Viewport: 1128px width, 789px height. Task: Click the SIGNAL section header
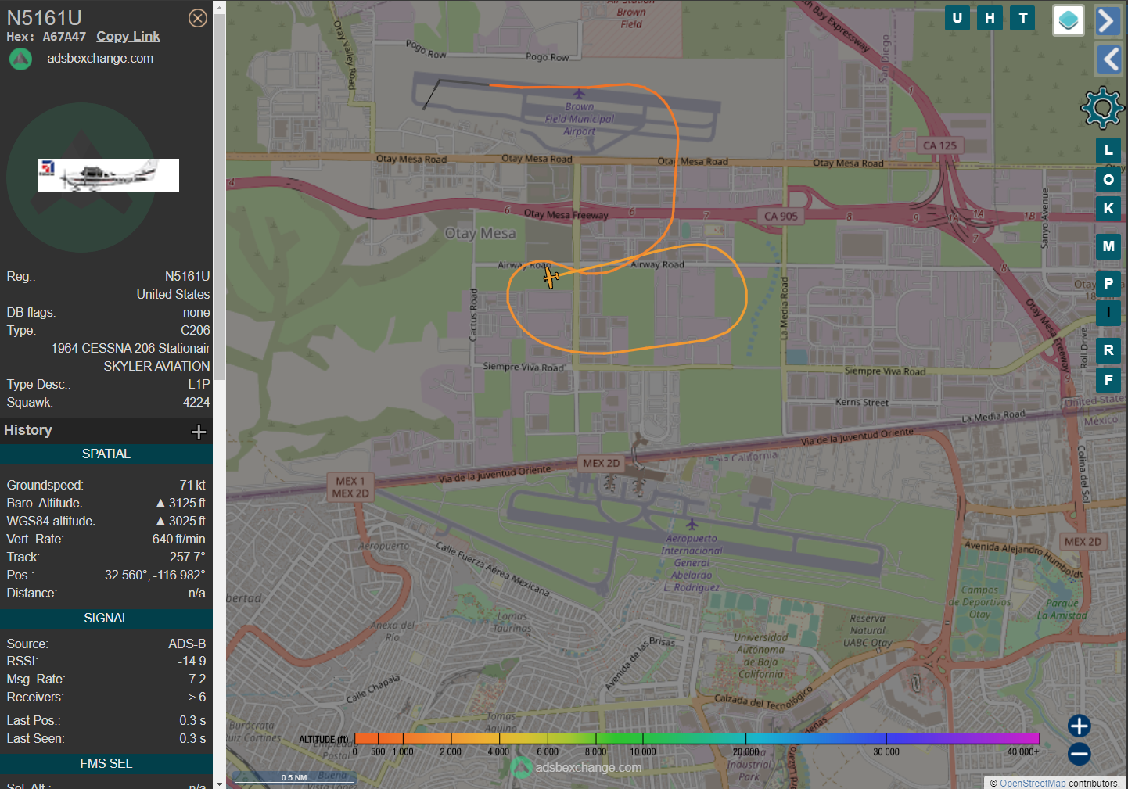click(106, 619)
